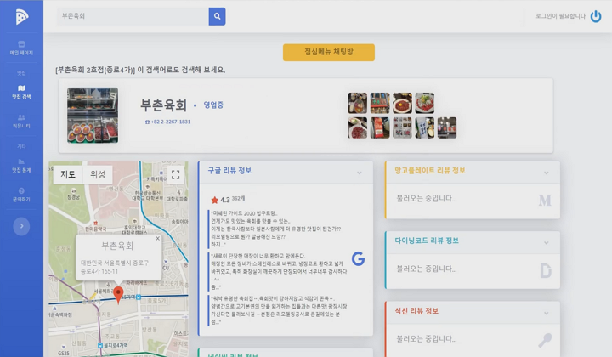This screenshot has height=357, width=612.
Task: Collapse the 망고플레이트 리뷰 정보 panel
Action: pyautogui.click(x=546, y=173)
